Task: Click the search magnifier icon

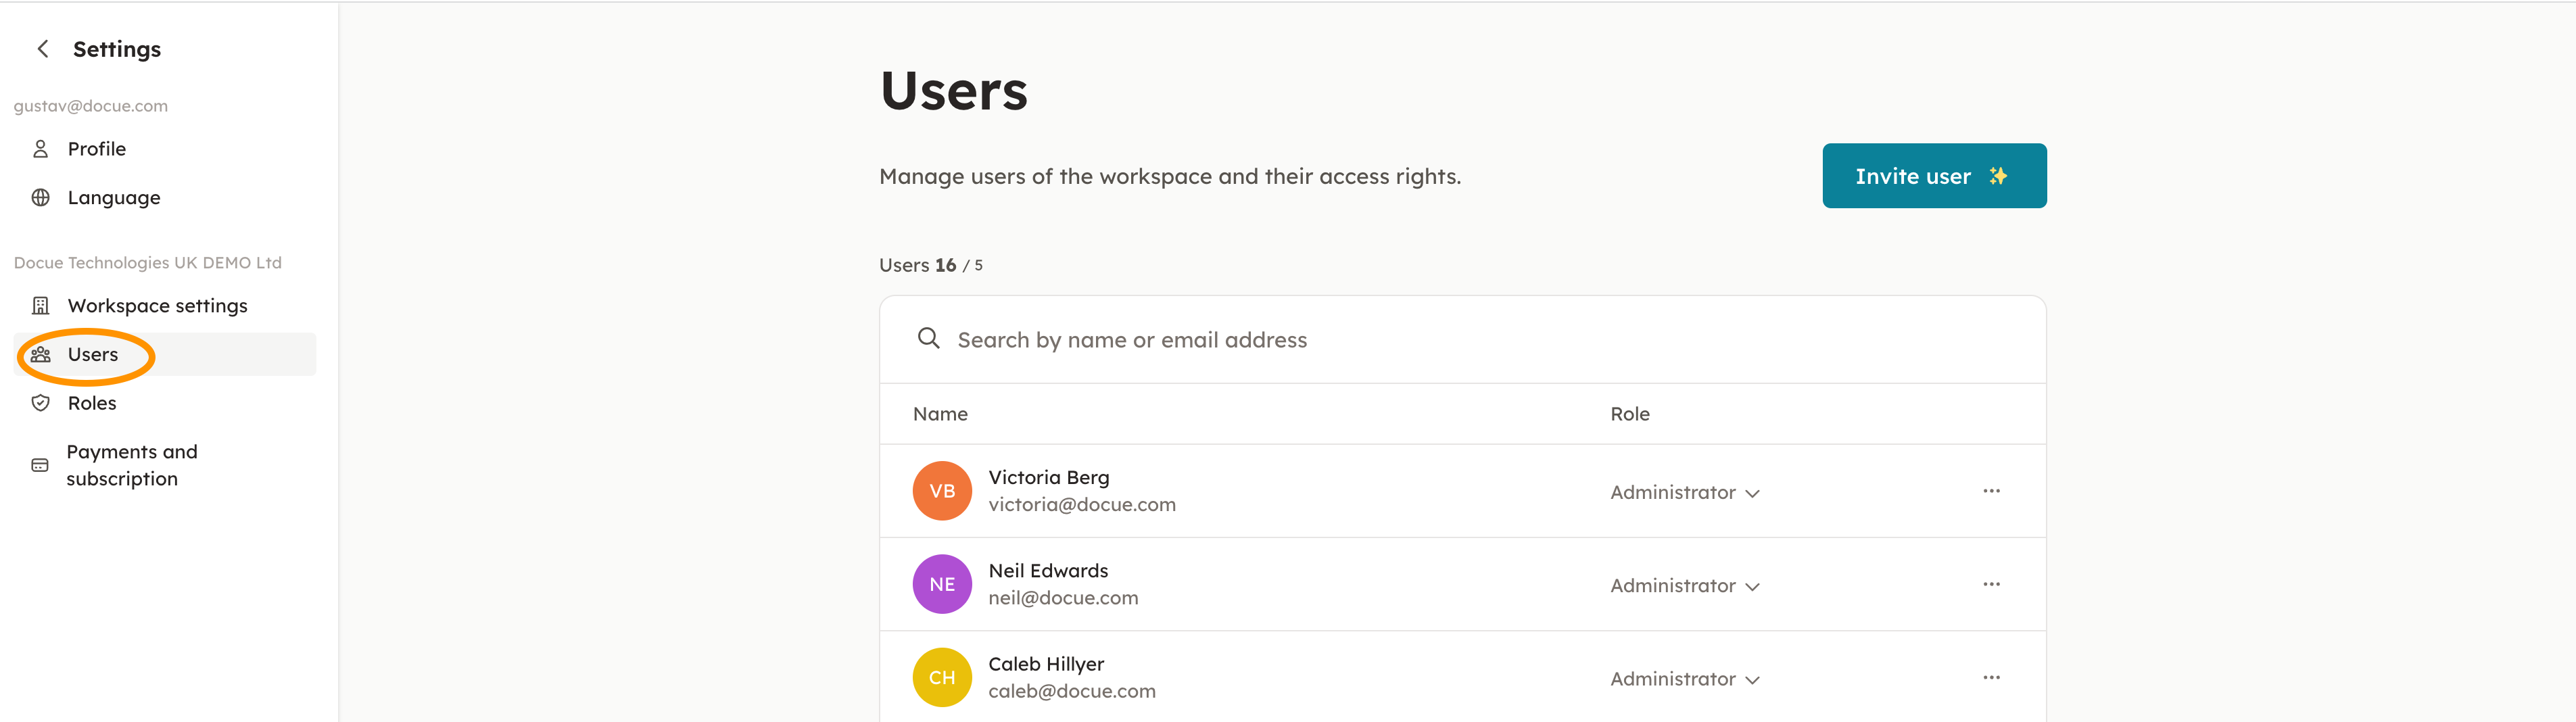Action: point(928,339)
